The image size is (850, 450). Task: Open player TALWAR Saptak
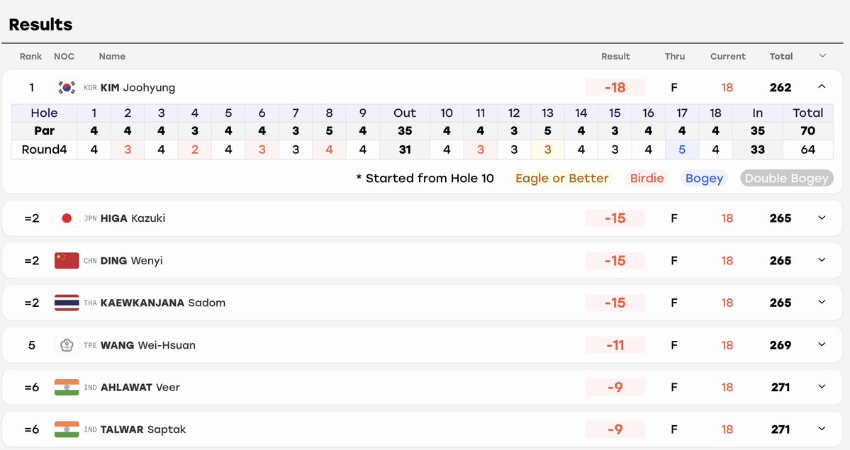[x=143, y=429]
